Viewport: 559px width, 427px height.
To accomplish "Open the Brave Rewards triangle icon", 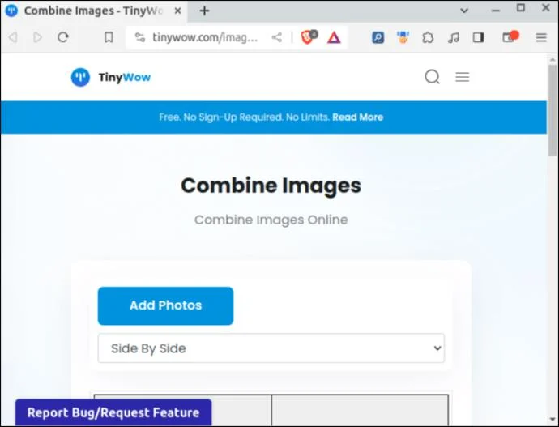I will (334, 37).
